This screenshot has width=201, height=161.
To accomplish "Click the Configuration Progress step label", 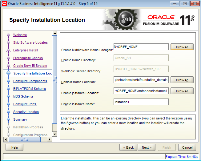I will pos(30,135).
